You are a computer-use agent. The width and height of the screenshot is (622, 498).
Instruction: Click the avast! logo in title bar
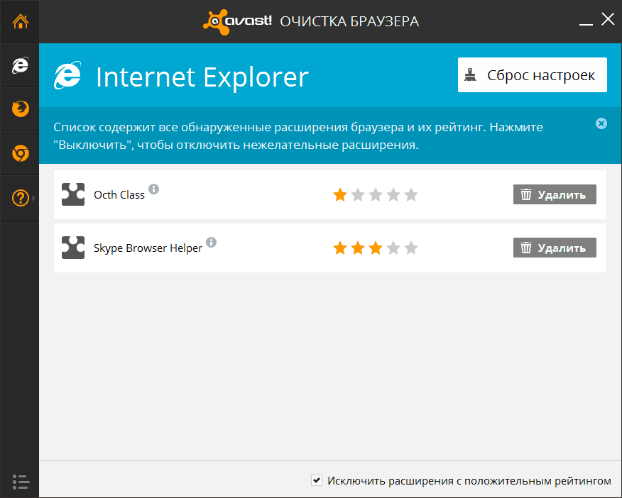point(237,21)
